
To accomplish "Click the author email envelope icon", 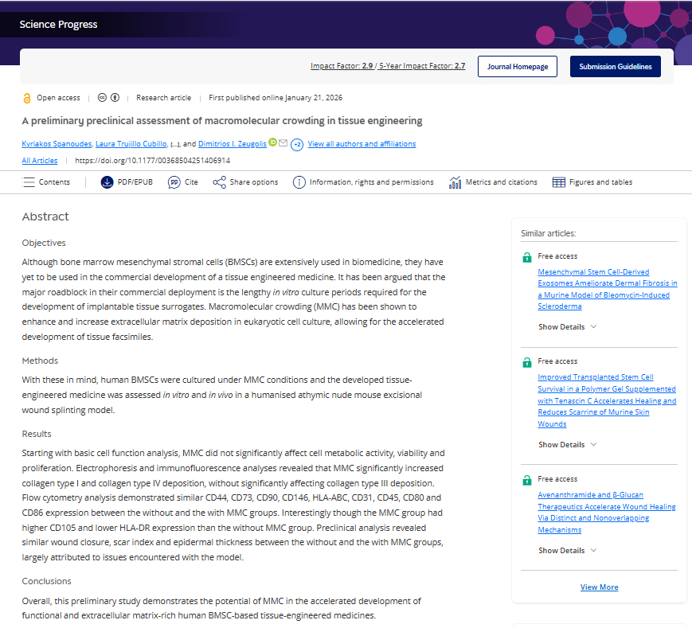I will (x=283, y=142).
